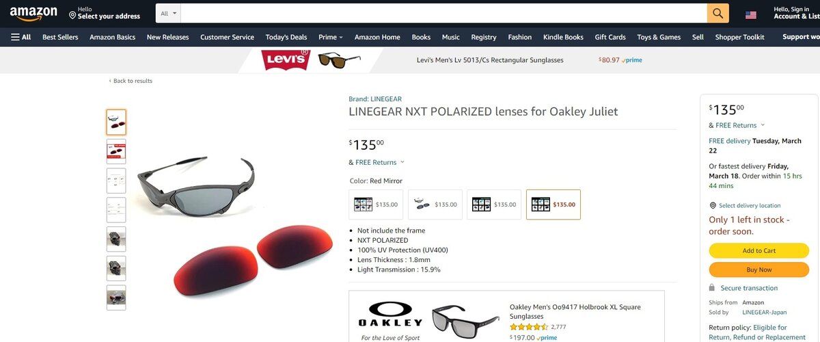Click the Add to Cart button
Image resolution: width=820 pixels, height=342 pixels.
click(x=758, y=250)
